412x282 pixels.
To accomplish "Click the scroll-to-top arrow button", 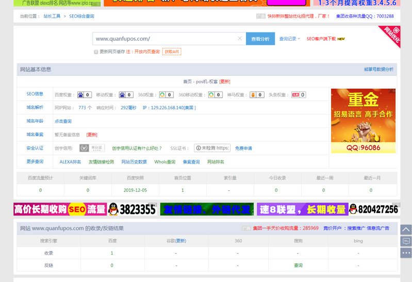I will [406, 230].
